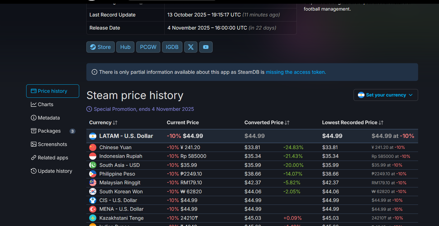
Task: Open the Steam Store link button
Action: click(100, 47)
